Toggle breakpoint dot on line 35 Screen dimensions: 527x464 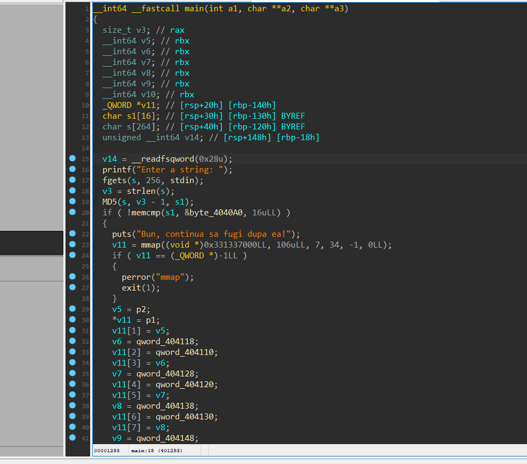[x=72, y=374]
